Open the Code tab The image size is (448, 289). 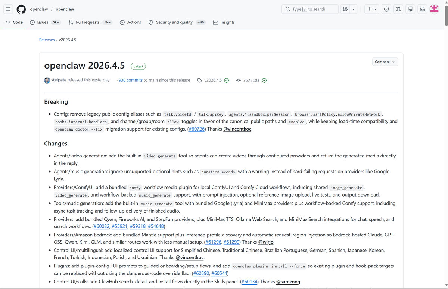14,22
